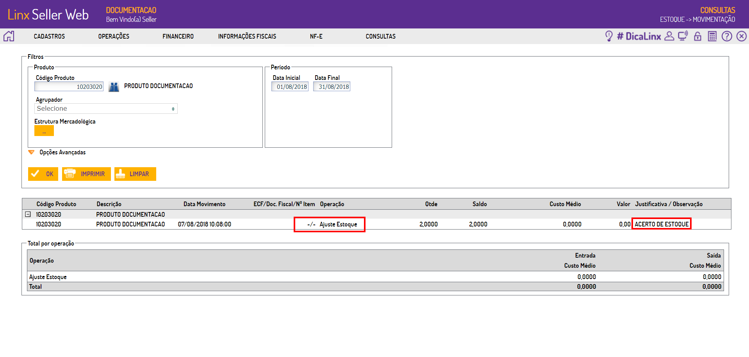Click the Descrição column header

pyautogui.click(x=109, y=204)
